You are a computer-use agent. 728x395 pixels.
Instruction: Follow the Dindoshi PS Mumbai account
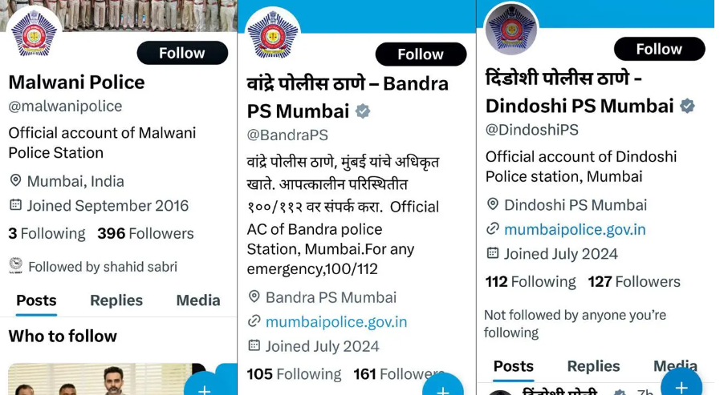click(659, 49)
